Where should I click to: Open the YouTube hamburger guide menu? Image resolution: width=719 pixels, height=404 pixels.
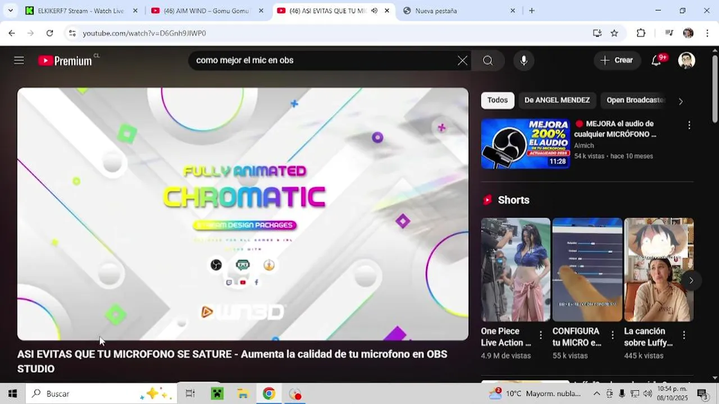click(19, 61)
